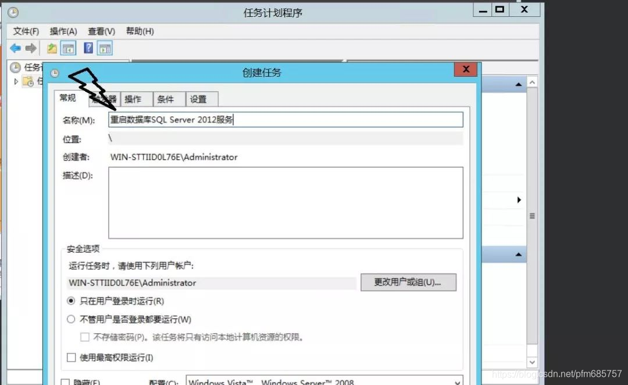Screen dimensions: 628x385
Task: Click the Actions pane vertical scrollbar thumb
Action: pos(532,216)
